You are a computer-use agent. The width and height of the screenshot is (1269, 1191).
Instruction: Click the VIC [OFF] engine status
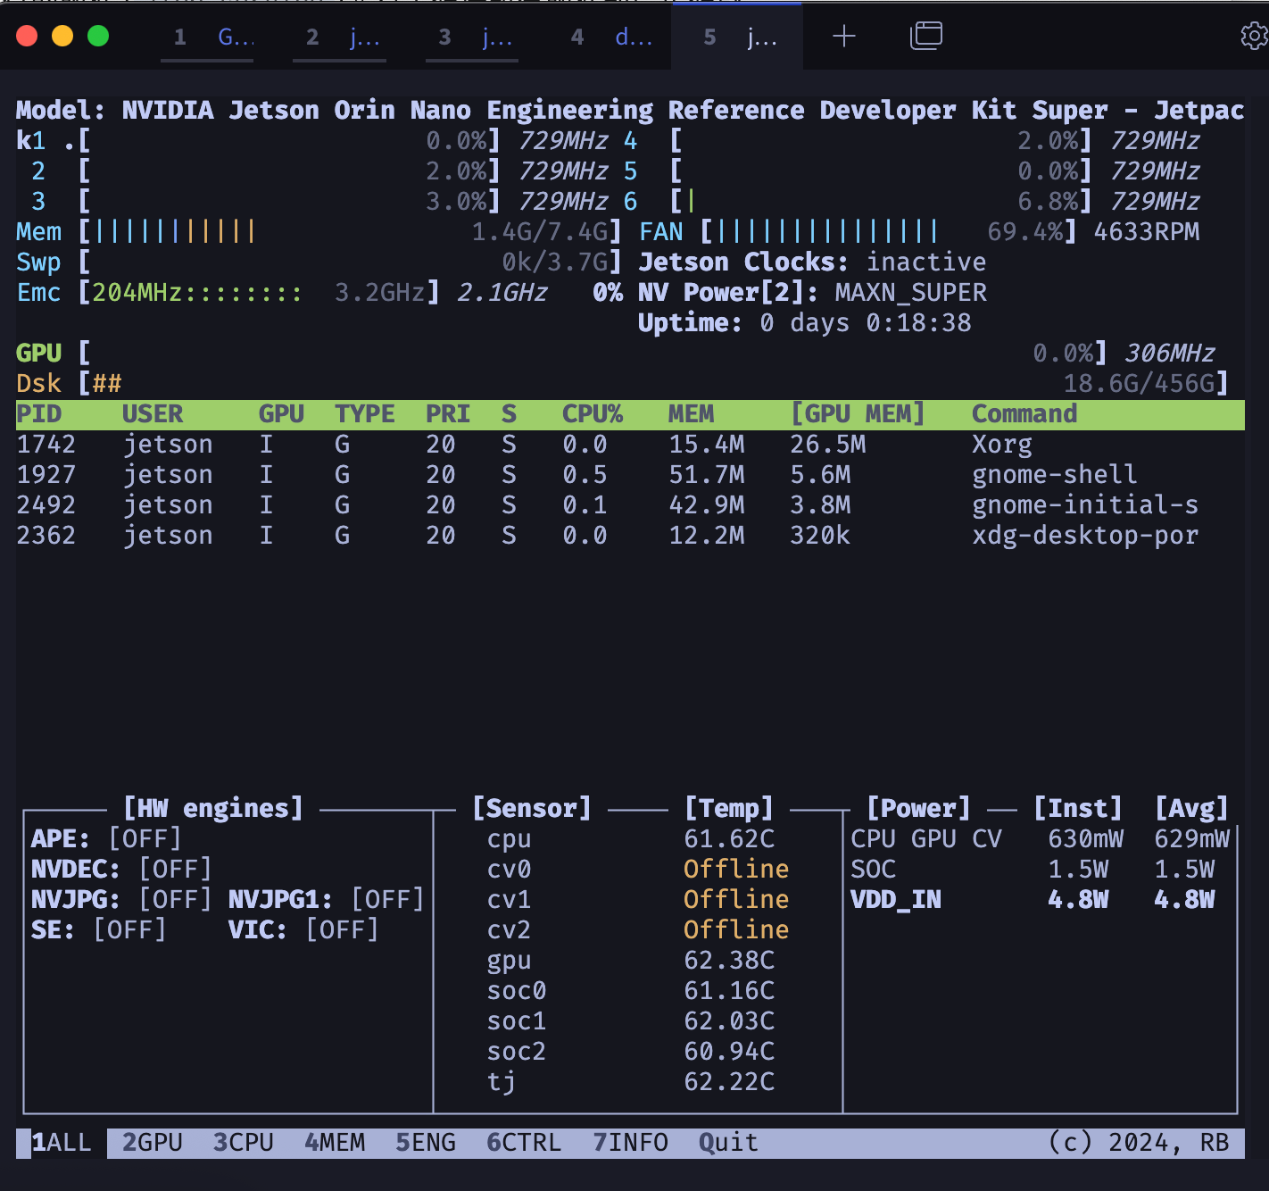click(303, 930)
